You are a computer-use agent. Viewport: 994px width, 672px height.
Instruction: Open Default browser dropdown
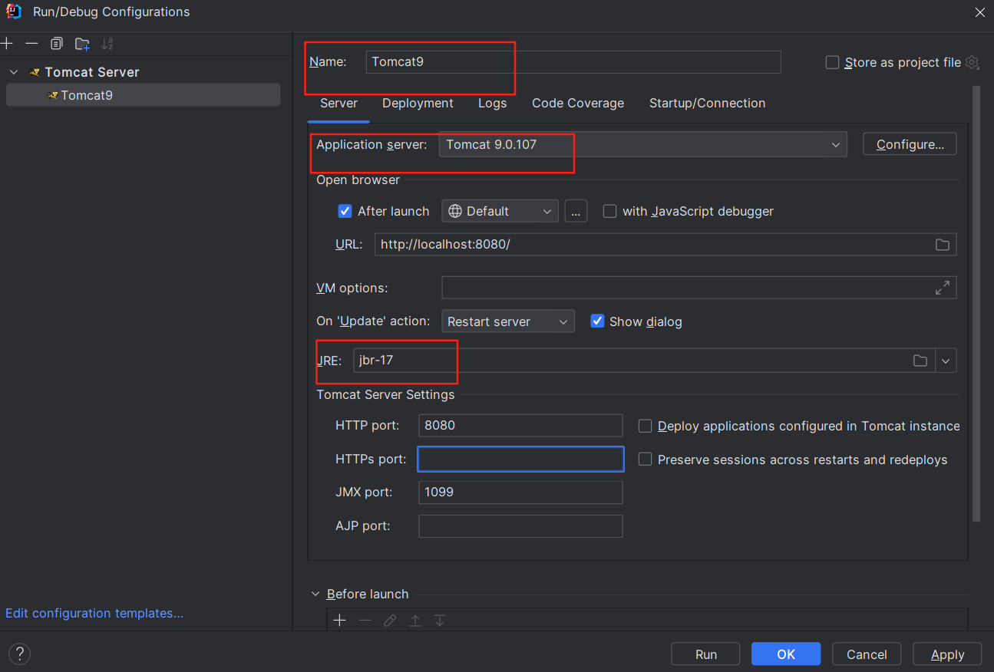pos(500,211)
